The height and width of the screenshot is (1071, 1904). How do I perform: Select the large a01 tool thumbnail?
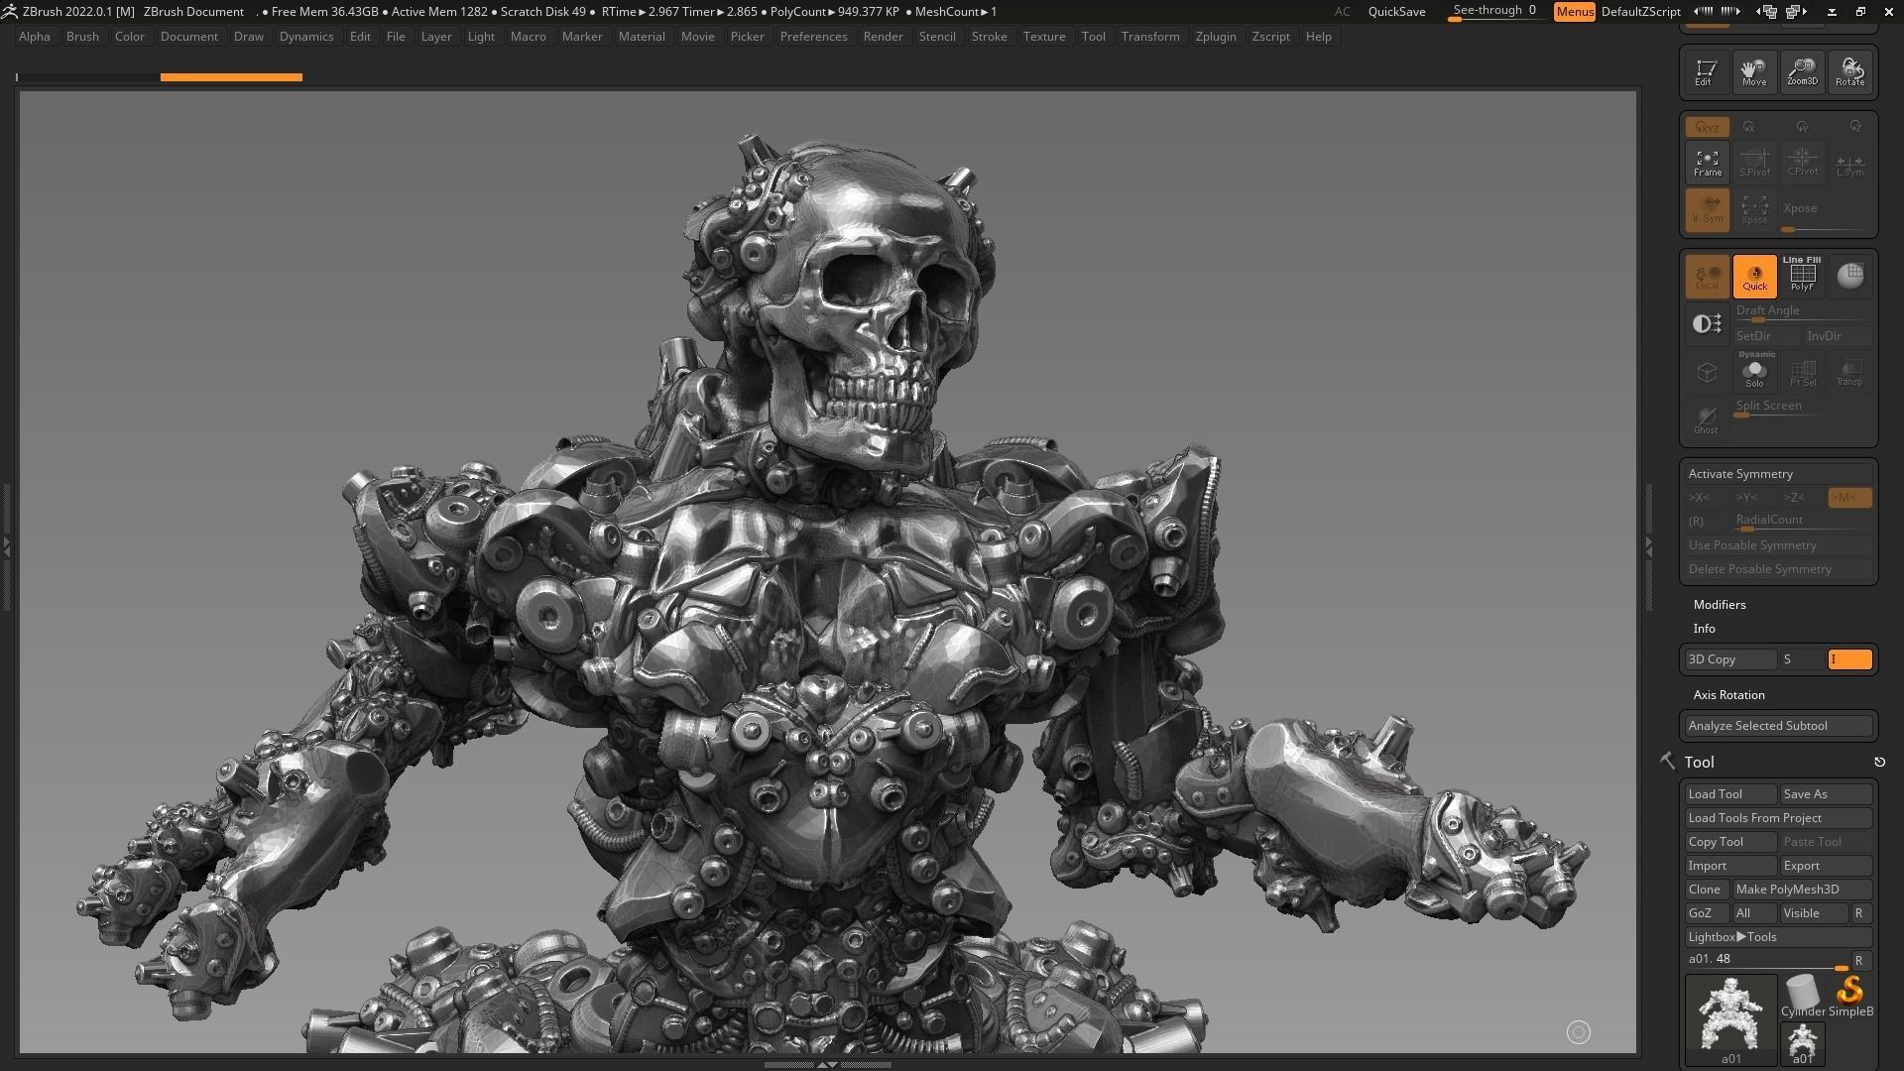[x=1730, y=1019]
